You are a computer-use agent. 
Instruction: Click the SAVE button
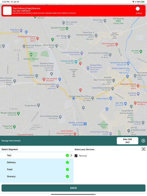coord(73,188)
